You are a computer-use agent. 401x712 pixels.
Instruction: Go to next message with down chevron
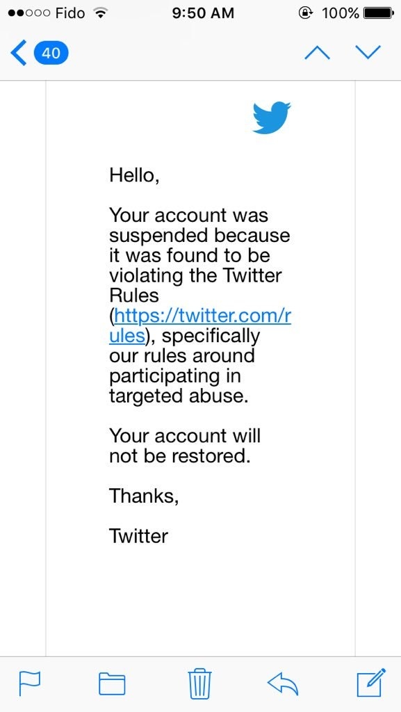click(x=368, y=53)
